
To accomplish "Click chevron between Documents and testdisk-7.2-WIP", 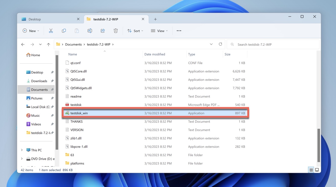I will tap(84, 44).
